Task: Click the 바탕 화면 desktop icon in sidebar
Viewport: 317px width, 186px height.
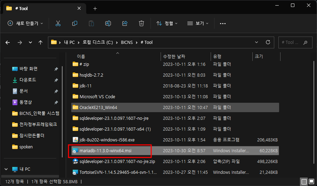Action: [x=15, y=69]
